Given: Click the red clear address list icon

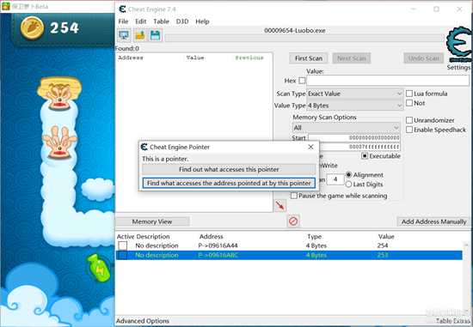Looking at the screenshot, I should pos(293,221).
